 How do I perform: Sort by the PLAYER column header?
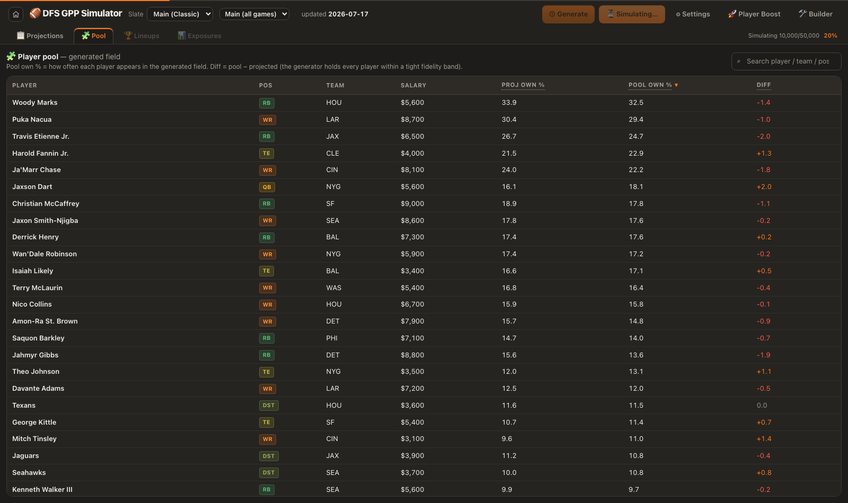click(24, 85)
